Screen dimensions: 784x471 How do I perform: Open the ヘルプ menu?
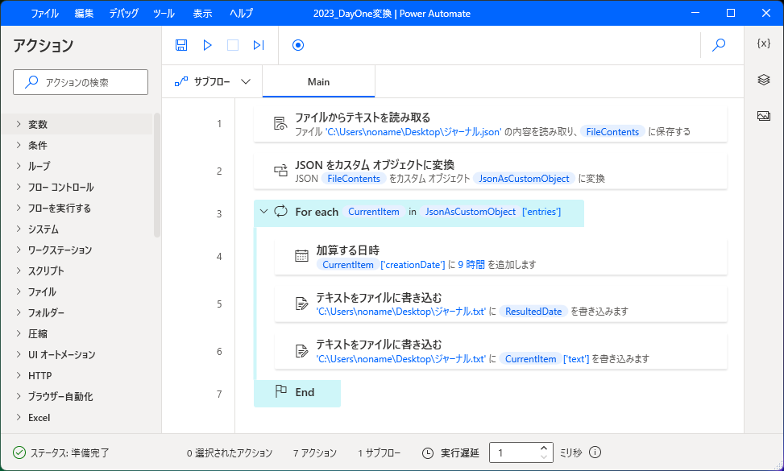[x=242, y=14]
